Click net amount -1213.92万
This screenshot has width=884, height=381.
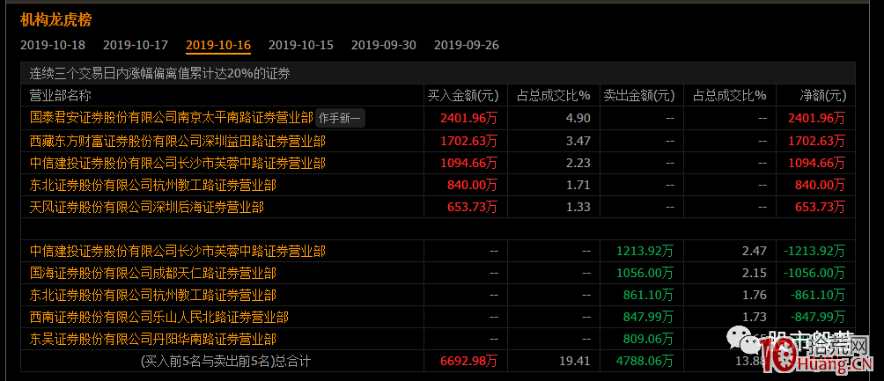[x=814, y=251]
